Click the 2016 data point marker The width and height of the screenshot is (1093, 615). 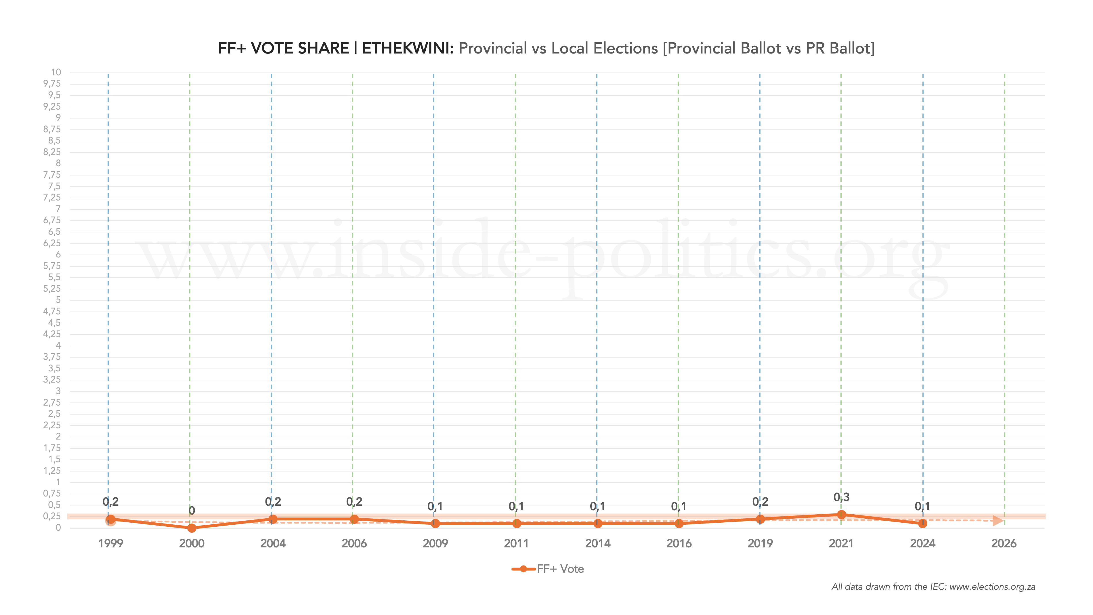pyautogui.click(x=679, y=524)
